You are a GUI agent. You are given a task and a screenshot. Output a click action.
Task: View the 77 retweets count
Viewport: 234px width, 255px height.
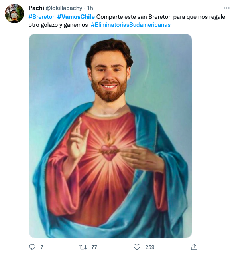click(x=94, y=247)
